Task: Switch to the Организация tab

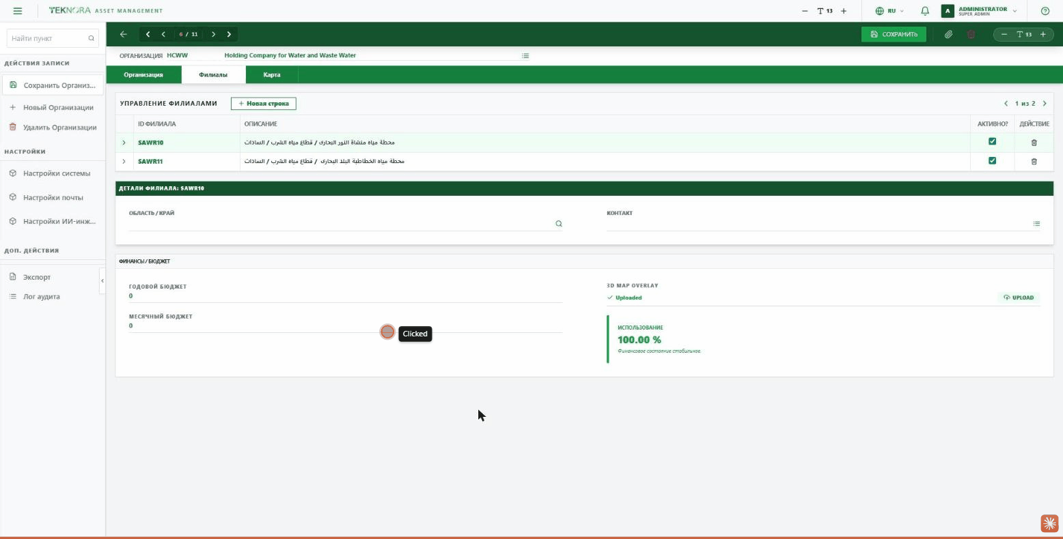Action: (143, 75)
